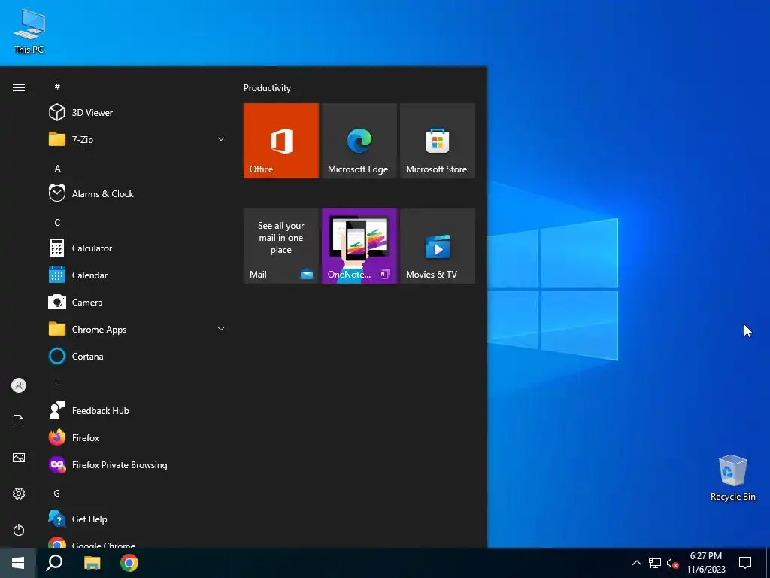Screen dimensions: 770x578
Task: Open the user account icon in Start
Action: (x=19, y=385)
